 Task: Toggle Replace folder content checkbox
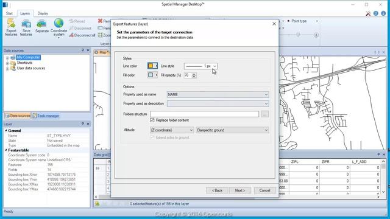tap(152, 120)
